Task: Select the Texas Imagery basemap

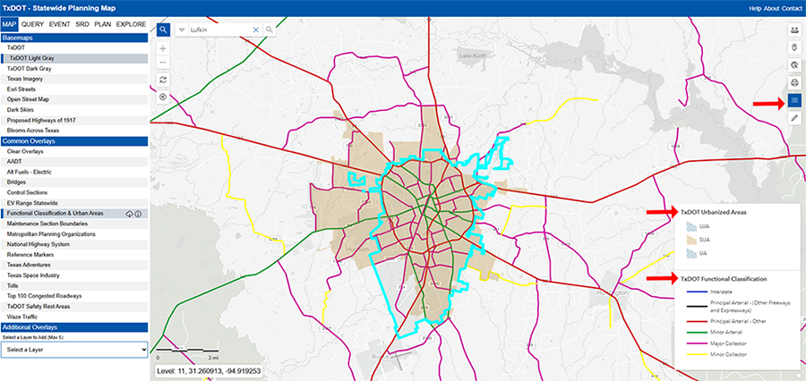Action: [74, 79]
